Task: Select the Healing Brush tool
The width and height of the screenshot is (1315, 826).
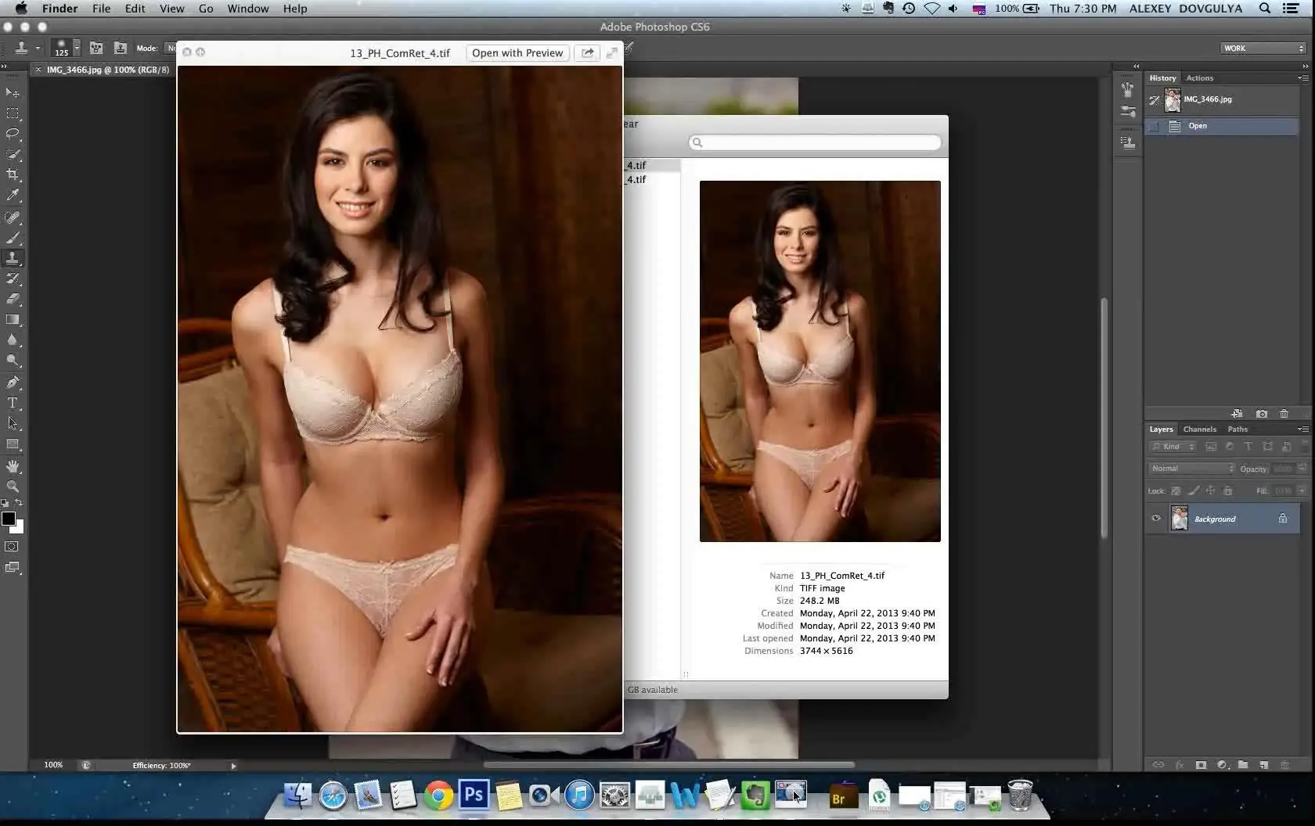Action: (13, 217)
